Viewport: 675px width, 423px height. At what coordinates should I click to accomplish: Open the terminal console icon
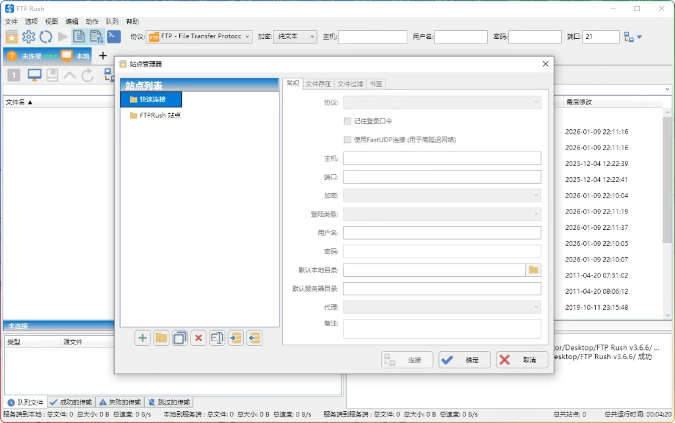point(113,37)
